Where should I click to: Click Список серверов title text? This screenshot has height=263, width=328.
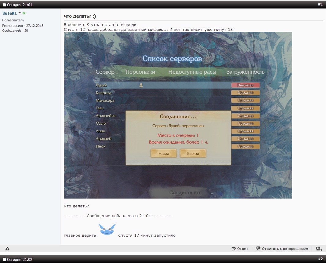172,59
